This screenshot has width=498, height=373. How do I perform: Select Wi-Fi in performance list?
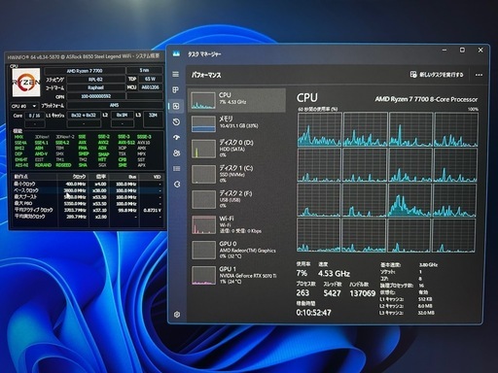[x=236, y=224]
